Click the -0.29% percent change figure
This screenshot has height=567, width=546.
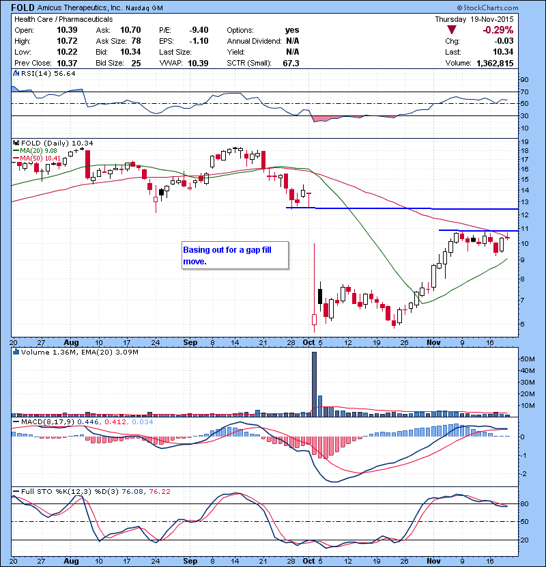pyautogui.click(x=498, y=29)
